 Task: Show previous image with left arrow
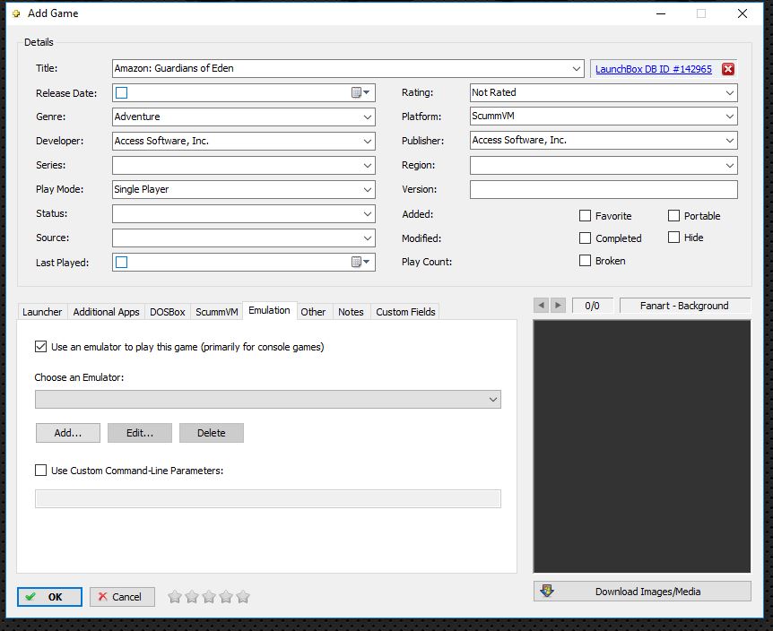[x=541, y=306]
